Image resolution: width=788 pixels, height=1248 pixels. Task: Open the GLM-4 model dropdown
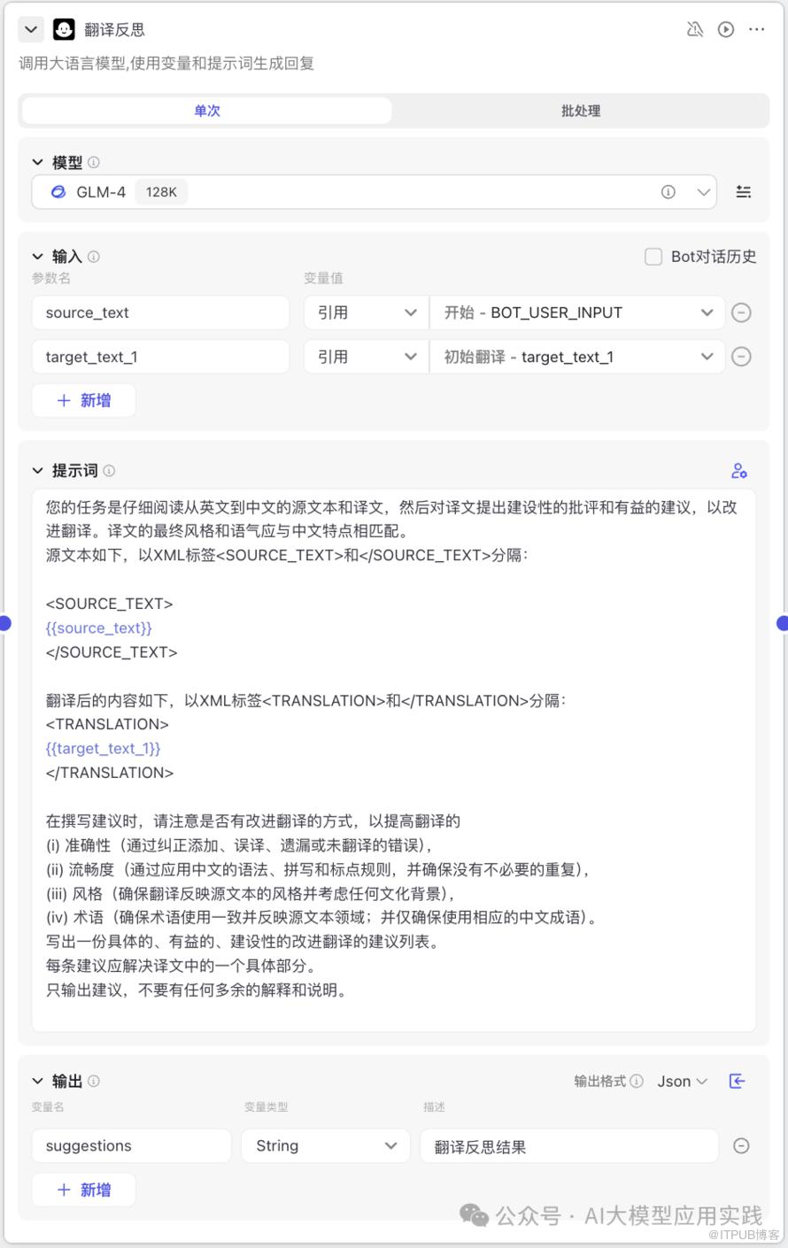375,192
